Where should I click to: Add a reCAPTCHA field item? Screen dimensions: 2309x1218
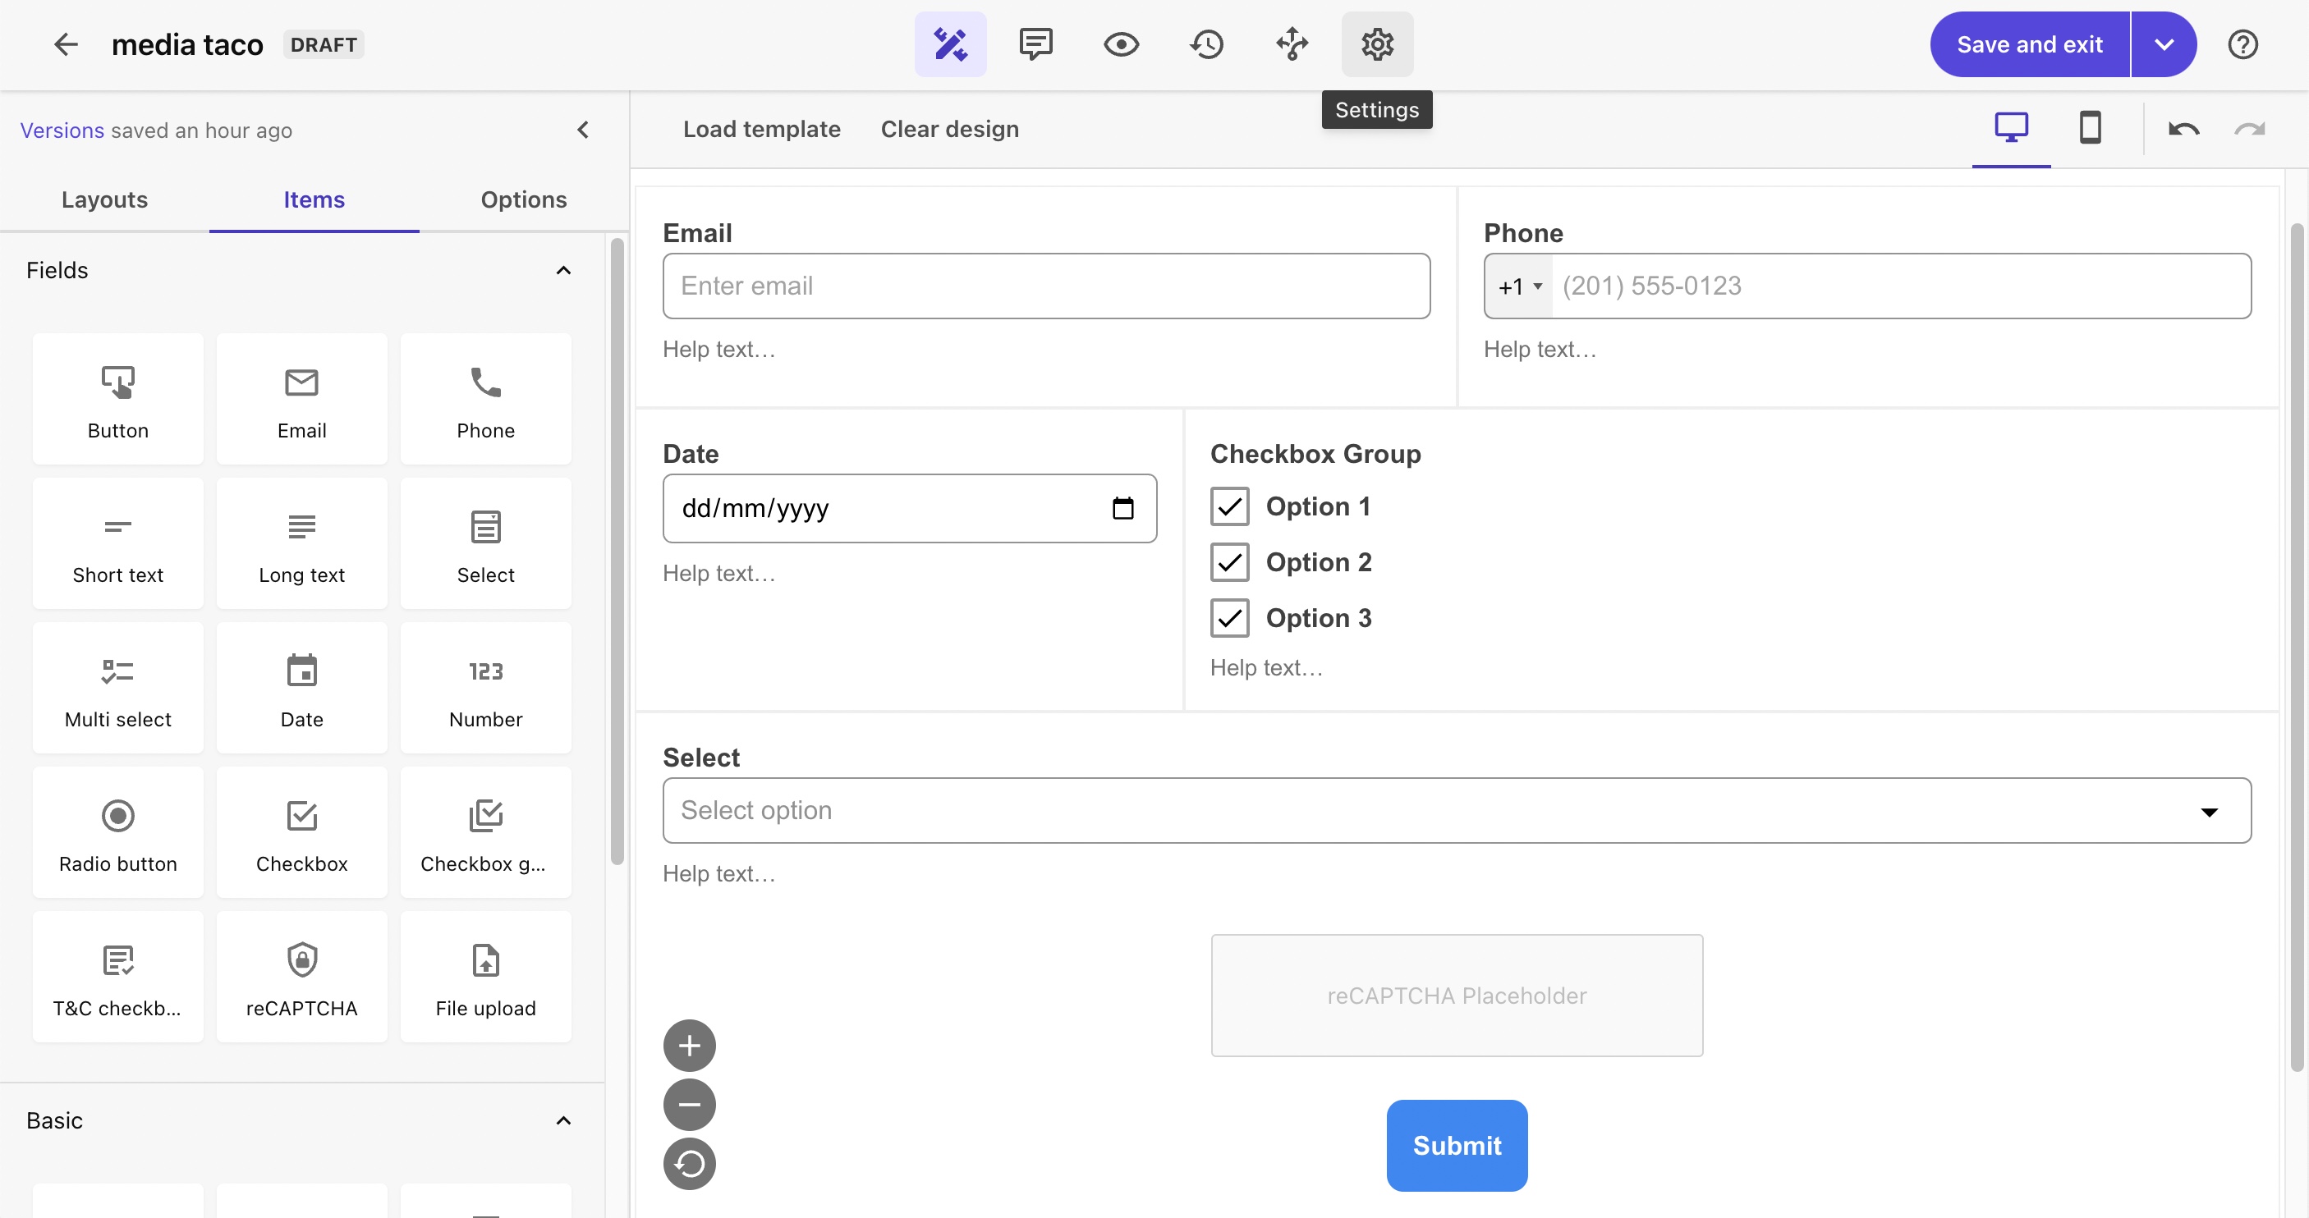(x=301, y=977)
